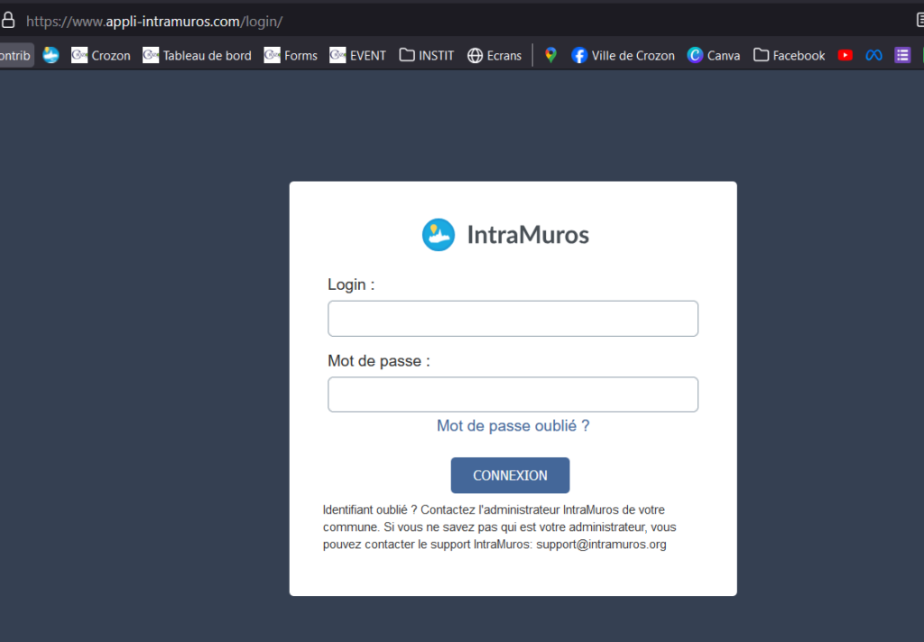
Task: Open the YouTube bookmark icon
Action: coord(845,55)
